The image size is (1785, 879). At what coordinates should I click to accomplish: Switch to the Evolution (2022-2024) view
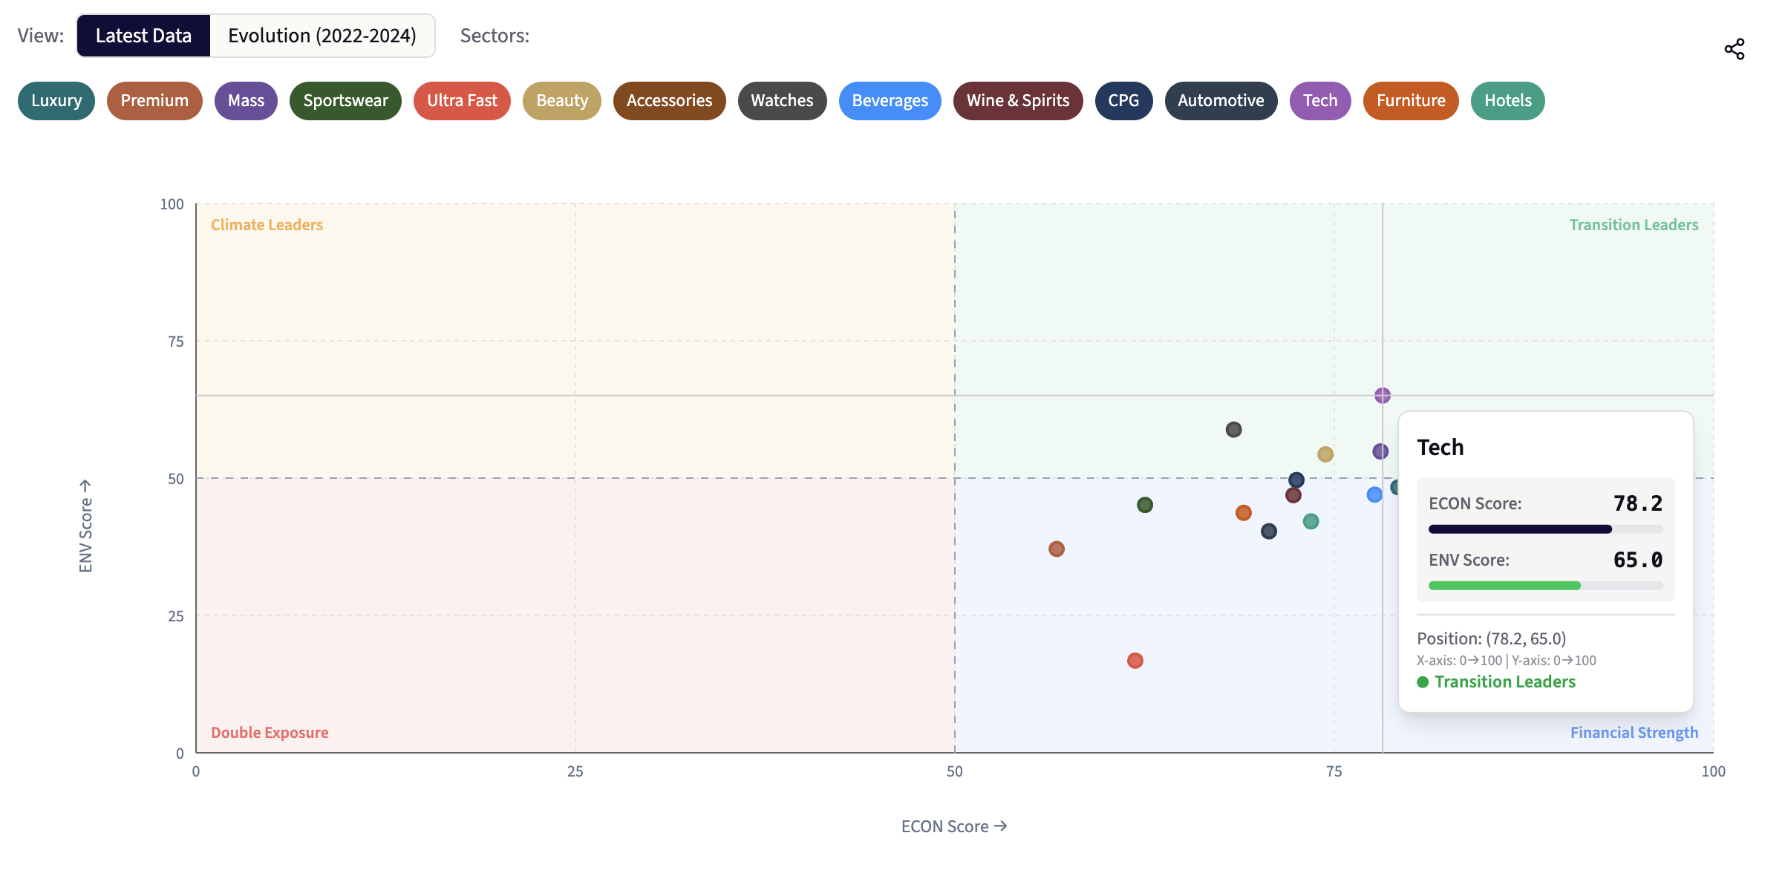[322, 35]
